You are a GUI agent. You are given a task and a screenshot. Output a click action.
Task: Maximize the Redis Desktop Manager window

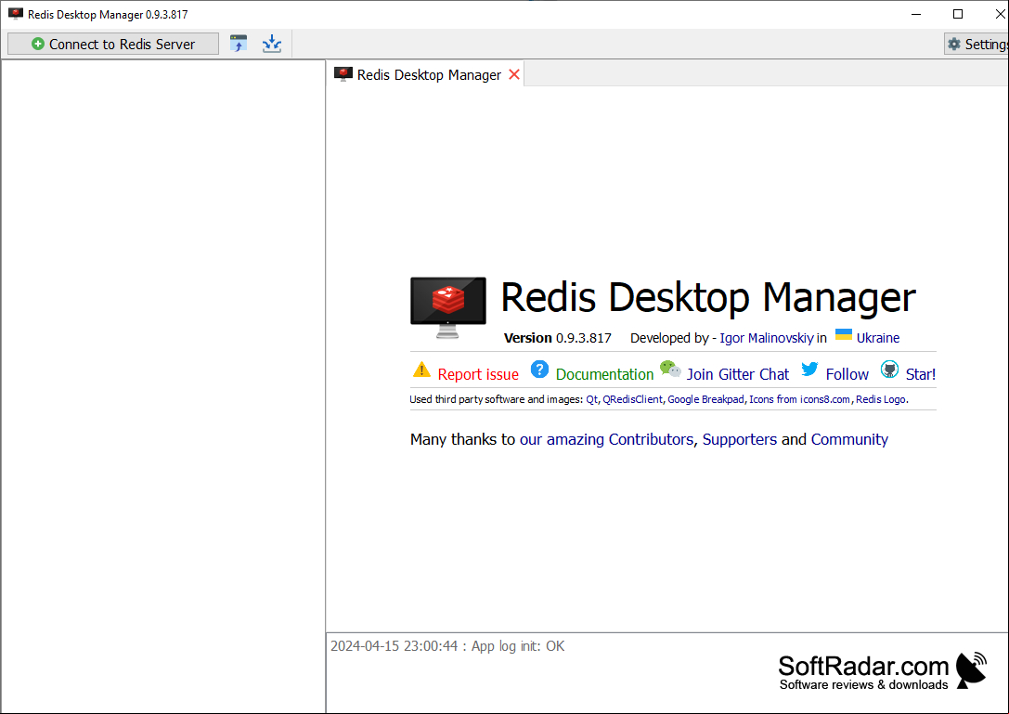(958, 14)
